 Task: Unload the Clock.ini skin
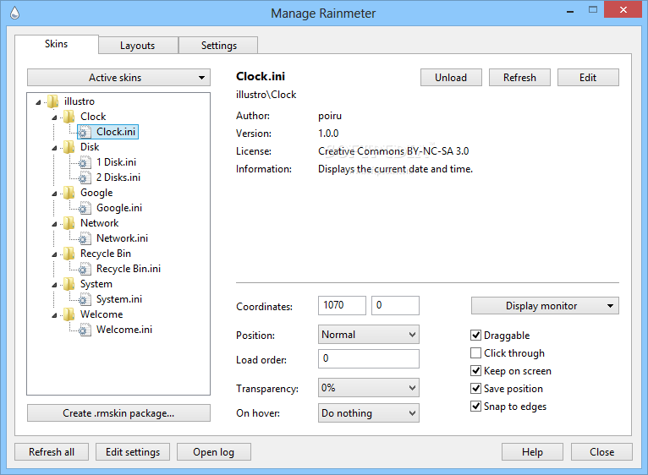pos(451,78)
